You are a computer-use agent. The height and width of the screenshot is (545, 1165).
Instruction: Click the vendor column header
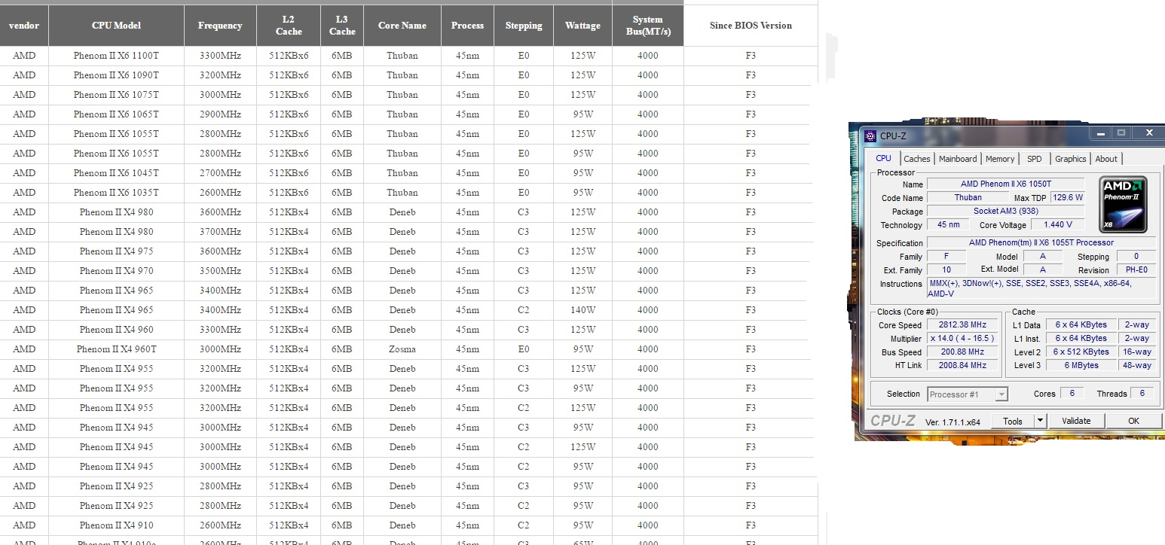click(x=24, y=26)
